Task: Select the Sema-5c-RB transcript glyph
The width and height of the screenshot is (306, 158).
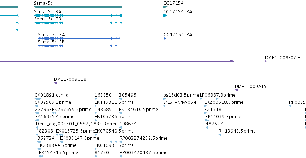Action: coord(78,23)
